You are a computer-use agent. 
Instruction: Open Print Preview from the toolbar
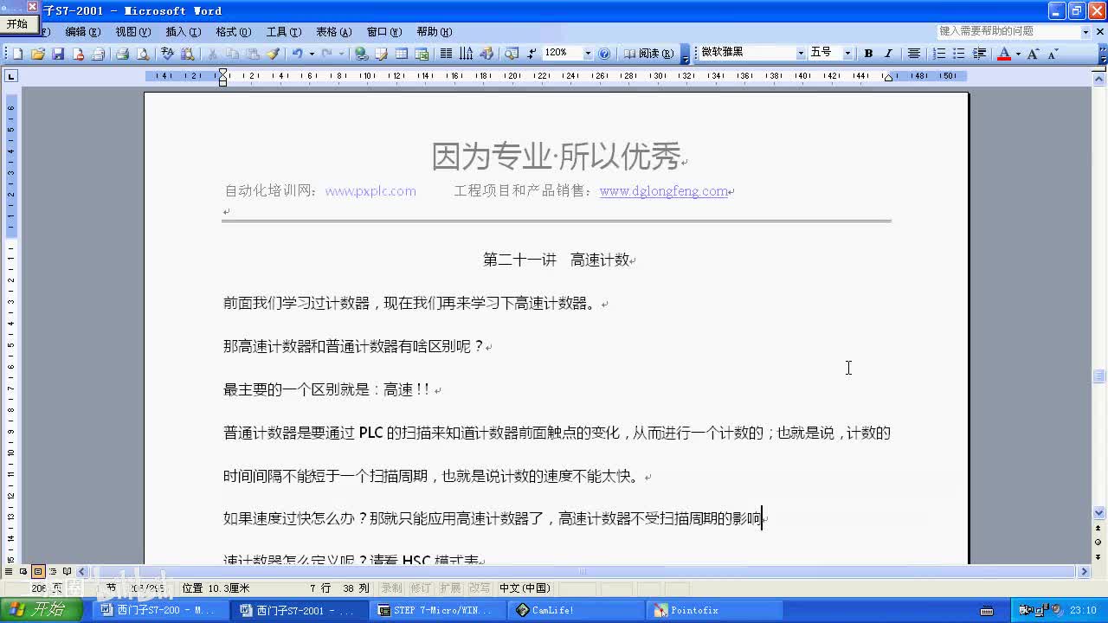(143, 54)
